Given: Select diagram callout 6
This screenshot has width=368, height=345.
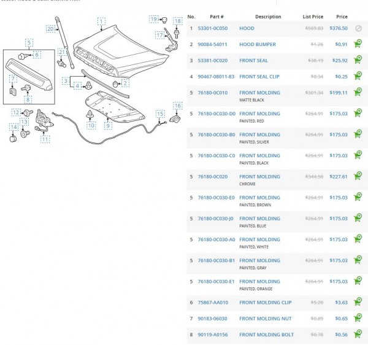Looking at the screenshot, I should coord(37,55).
